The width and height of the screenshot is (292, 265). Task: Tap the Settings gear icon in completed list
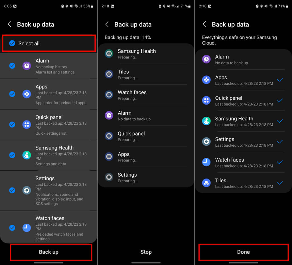pos(206,141)
